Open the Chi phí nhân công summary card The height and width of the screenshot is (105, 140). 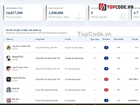pyautogui.click(x=23, y=13)
